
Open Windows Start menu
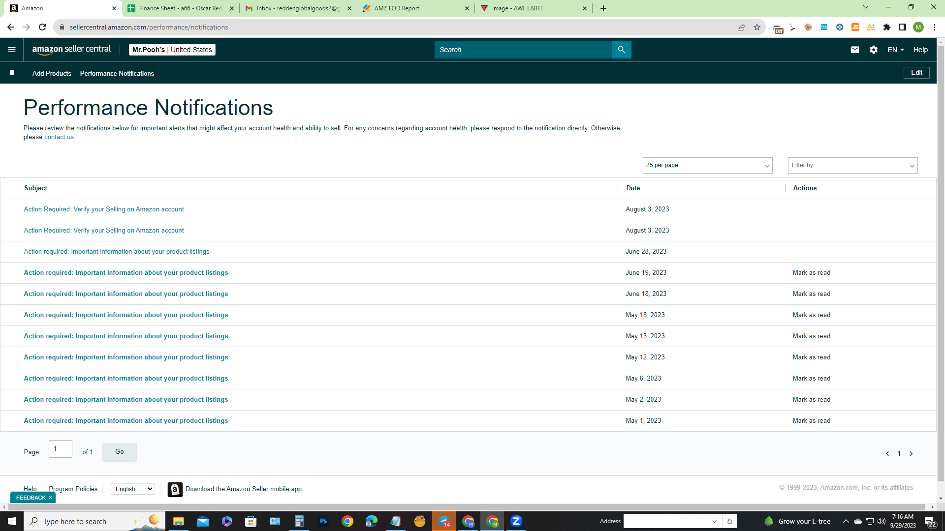12,521
